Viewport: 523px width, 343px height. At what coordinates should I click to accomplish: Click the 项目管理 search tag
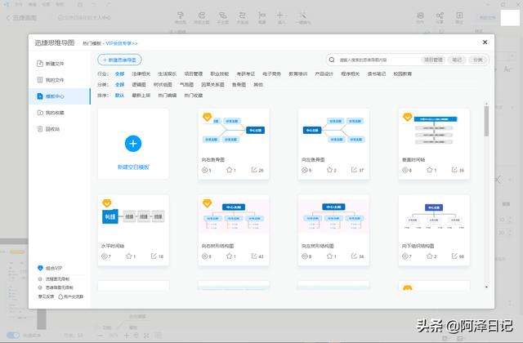click(433, 60)
